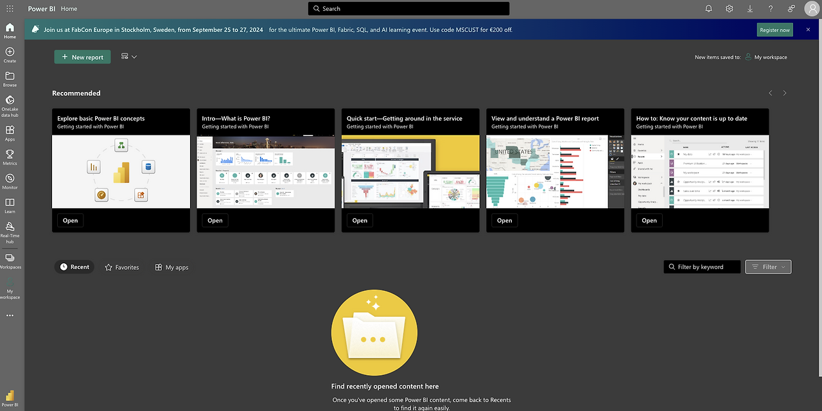Click the Know your content thumbnail
This screenshot has height=411, width=822.
(700, 171)
